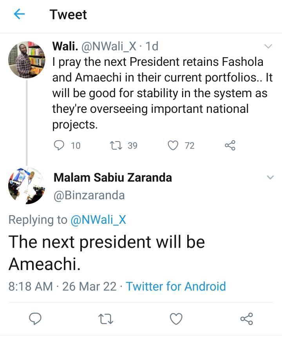Reply to Malam Sabiu Zaranda's tweet
The image size is (282, 357).
(36, 319)
